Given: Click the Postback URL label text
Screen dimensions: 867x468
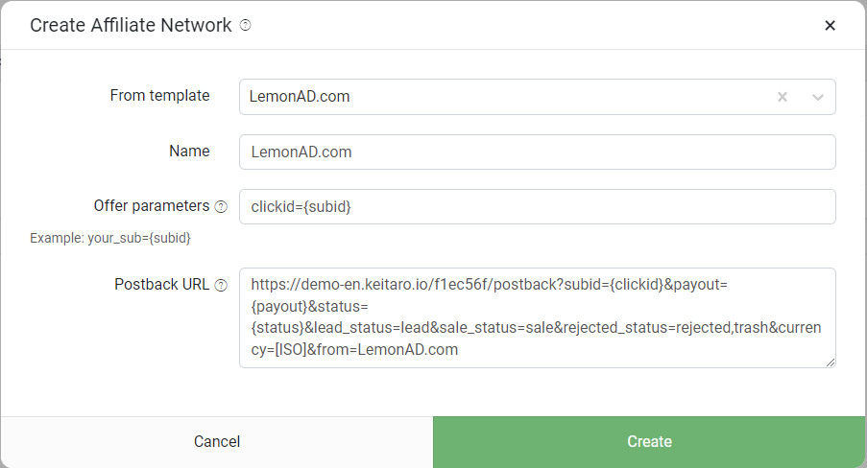Looking at the screenshot, I should tap(161, 285).
